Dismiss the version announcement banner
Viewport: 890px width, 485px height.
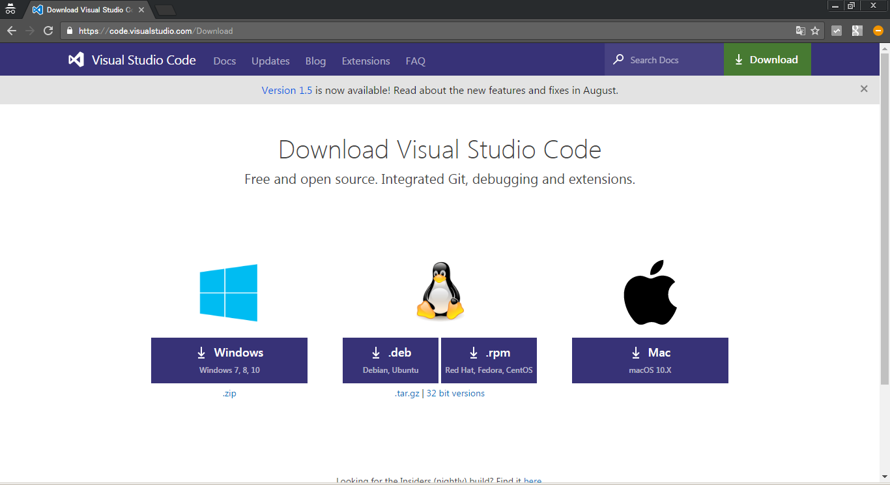(x=864, y=89)
